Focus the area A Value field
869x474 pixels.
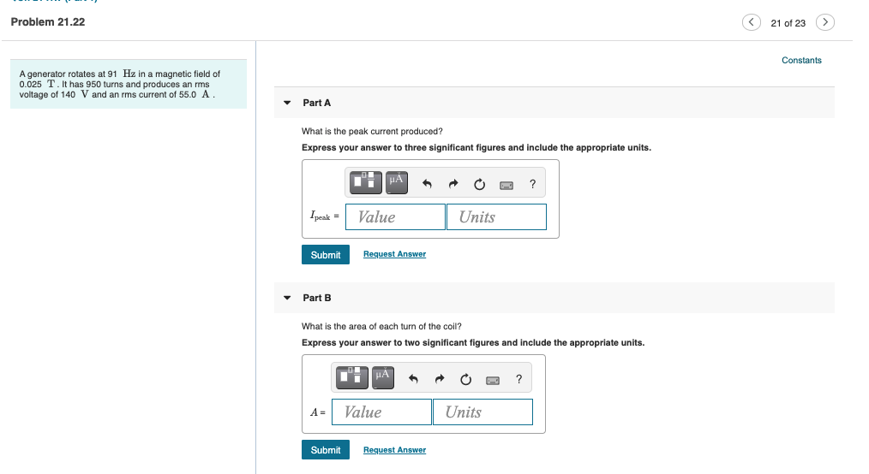pos(381,412)
